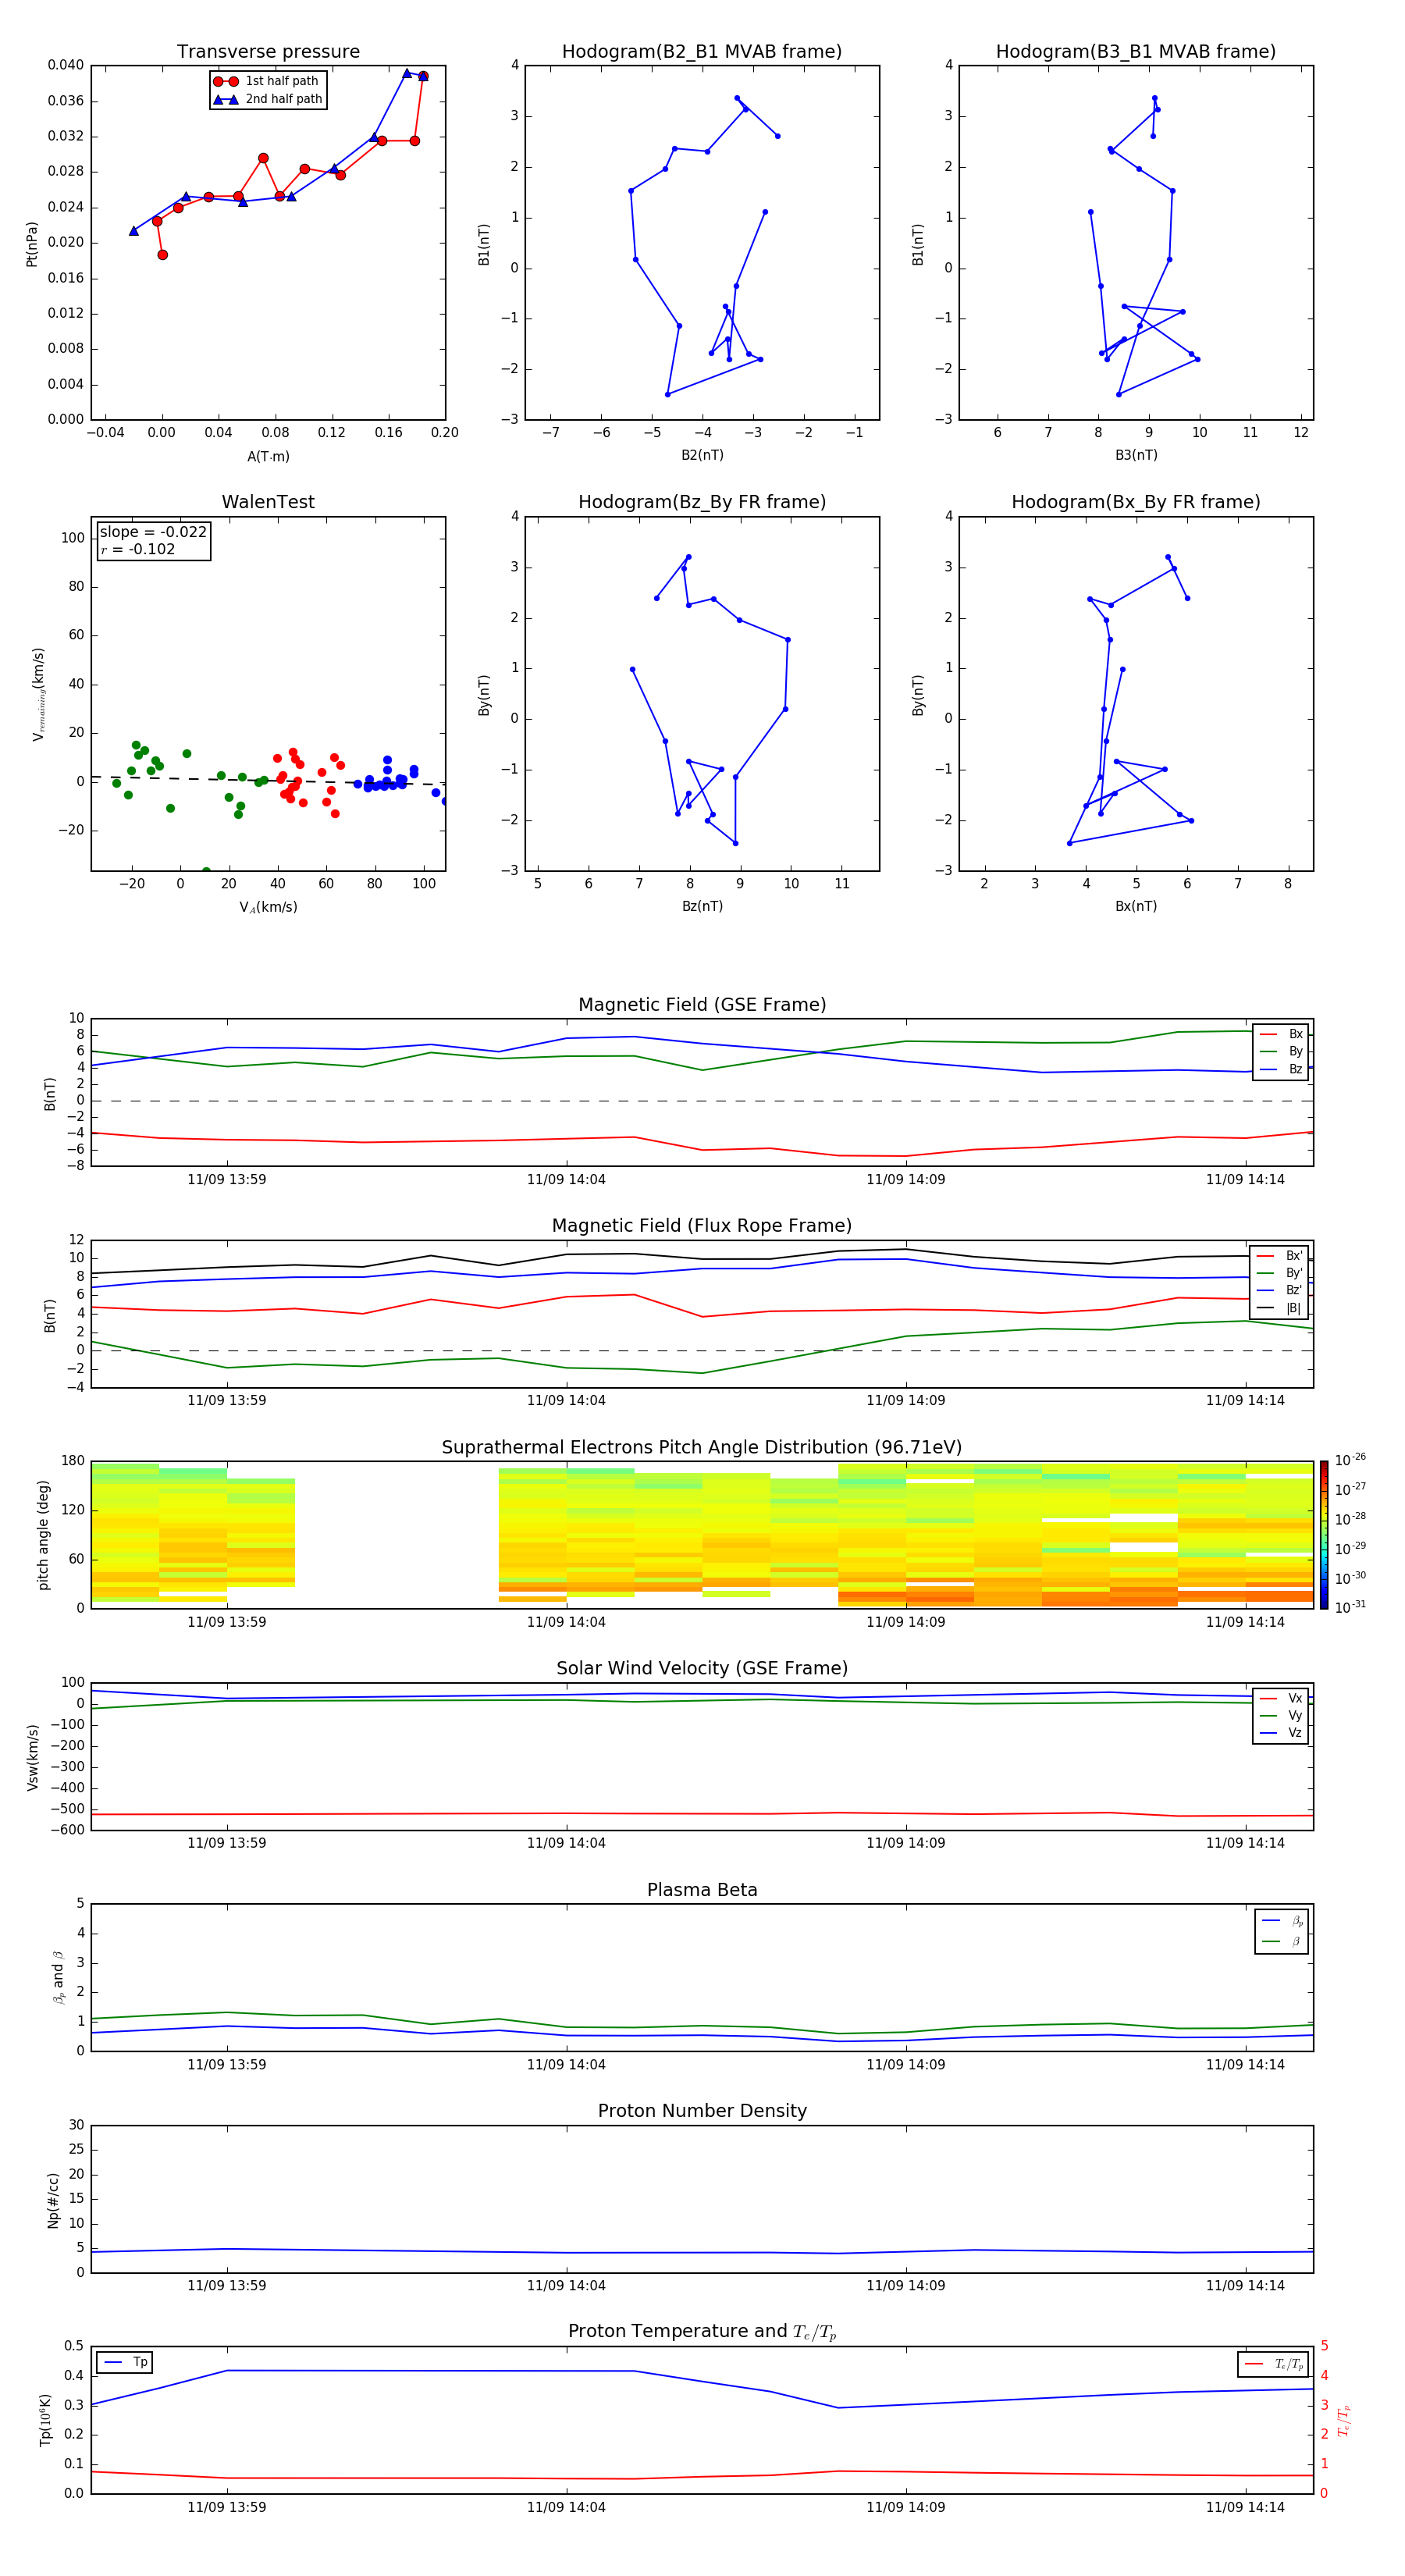This screenshot has height=2576, width=1405.
Task: Click Bx legend entry in GSE magnetic field
Action: click(1281, 1034)
